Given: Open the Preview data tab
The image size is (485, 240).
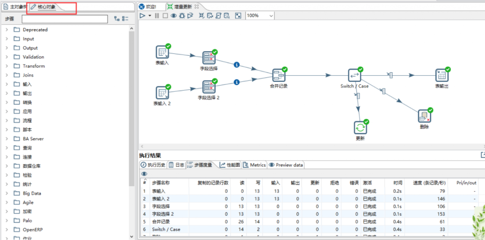Looking at the screenshot, I should (286, 165).
